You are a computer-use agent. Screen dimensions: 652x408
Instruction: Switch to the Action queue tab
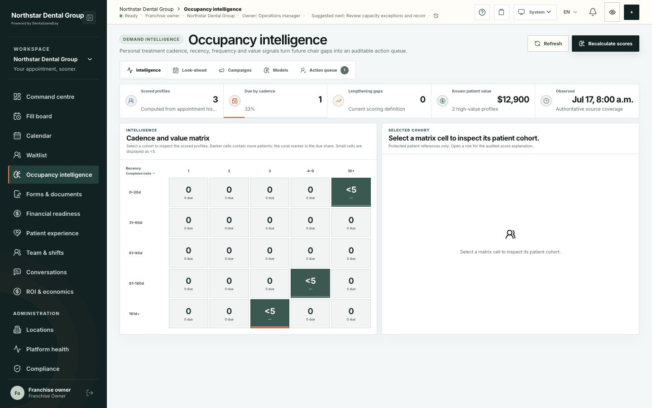click(x=324, y=70)
